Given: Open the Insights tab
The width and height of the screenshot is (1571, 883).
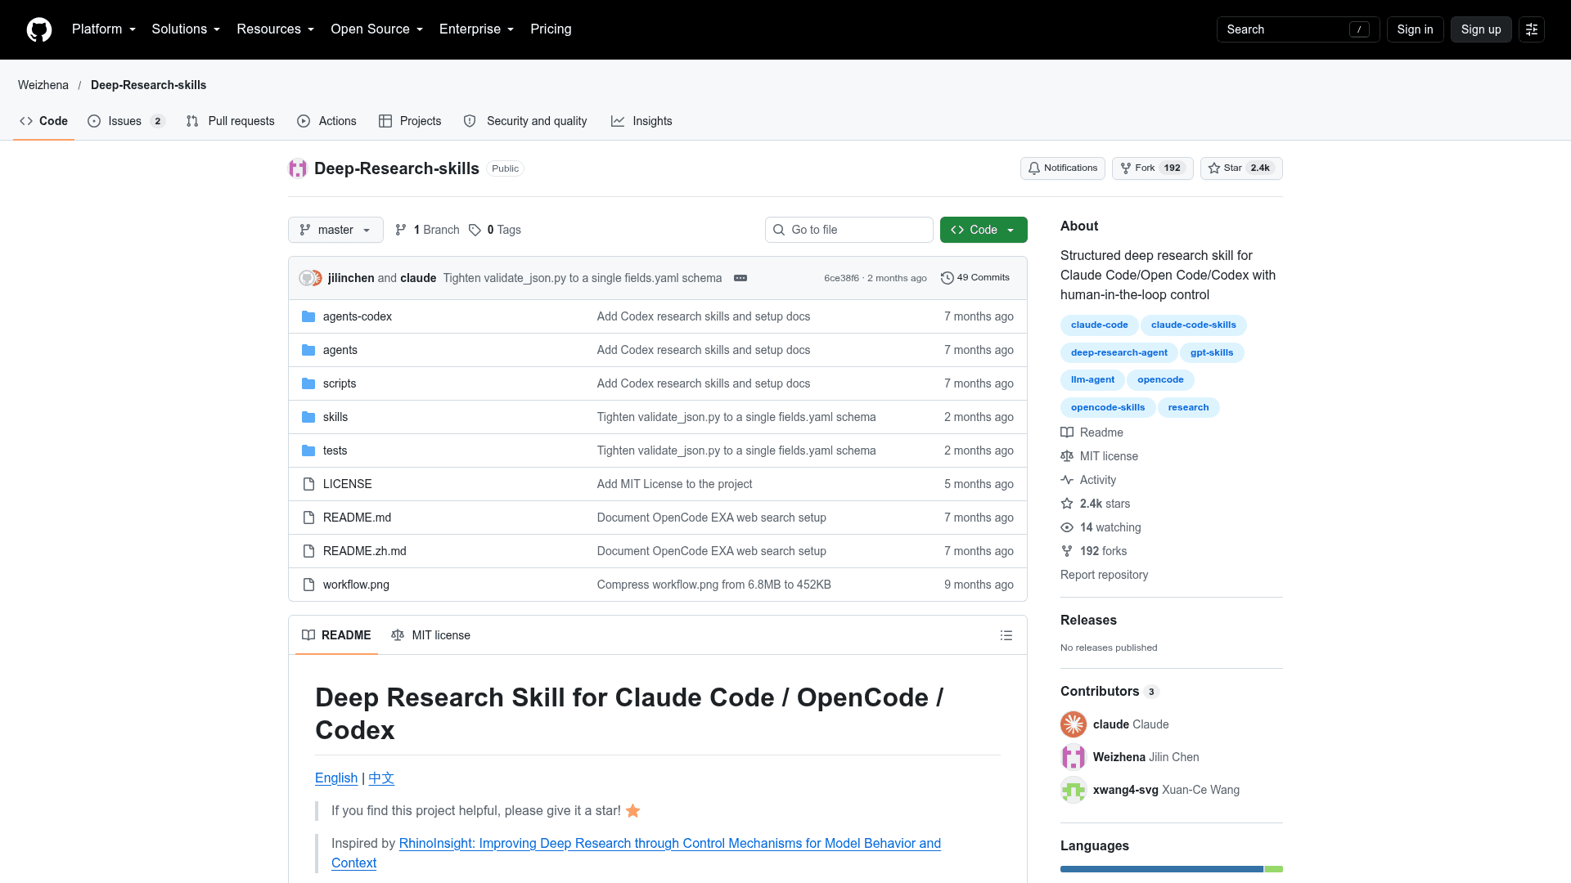Looking at the screenshot, I should pos(641,121).
